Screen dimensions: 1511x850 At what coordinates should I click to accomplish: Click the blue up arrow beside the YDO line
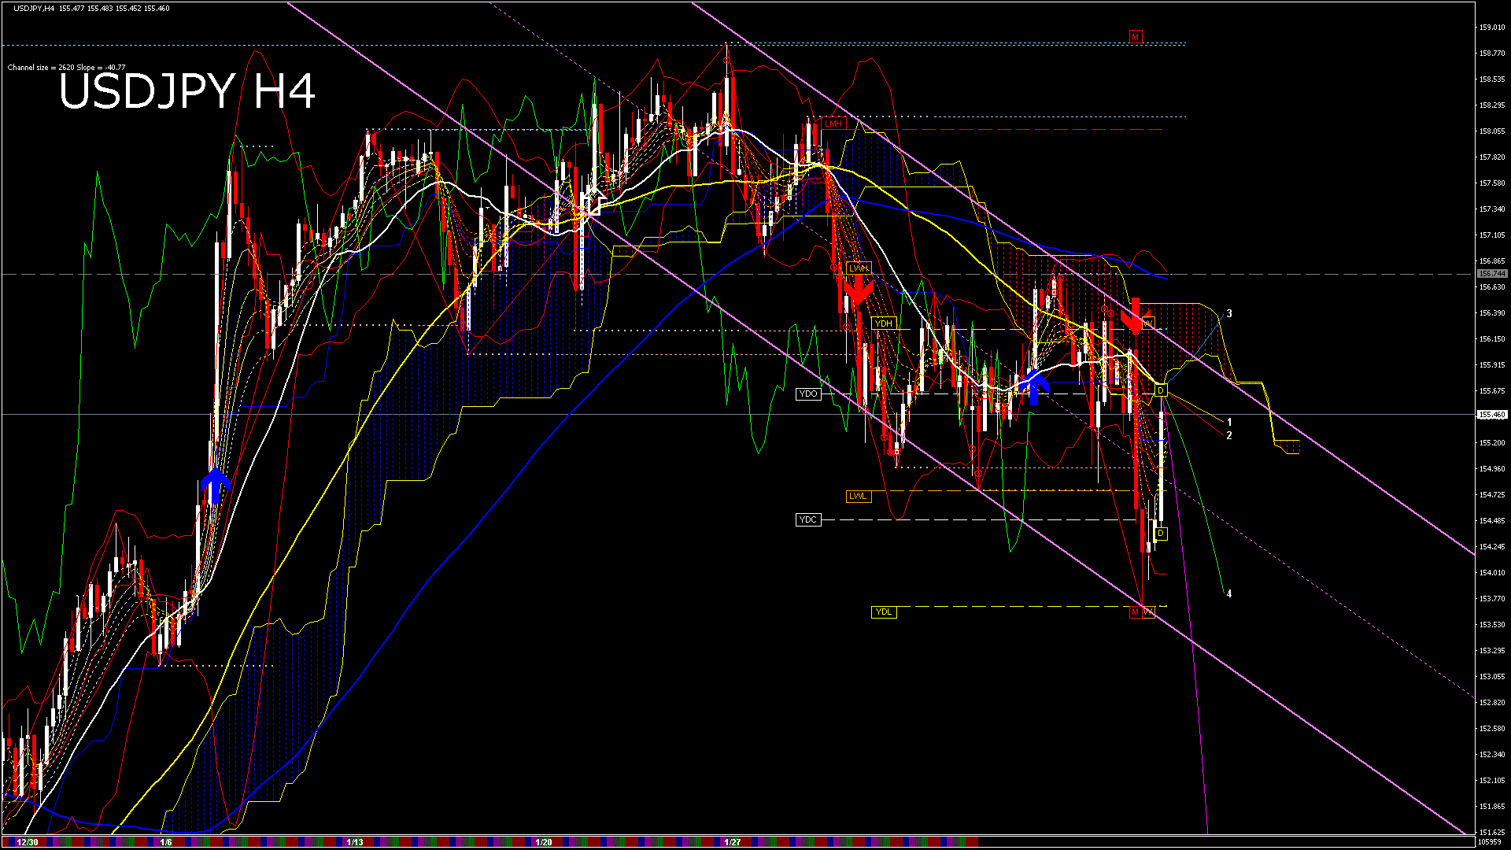1034,388
